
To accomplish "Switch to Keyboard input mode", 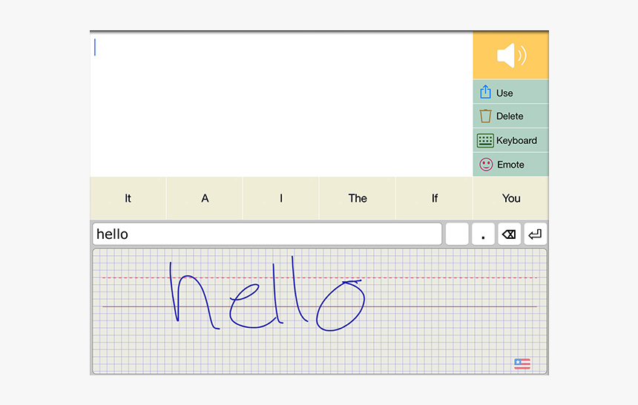I will pos(510,140).
